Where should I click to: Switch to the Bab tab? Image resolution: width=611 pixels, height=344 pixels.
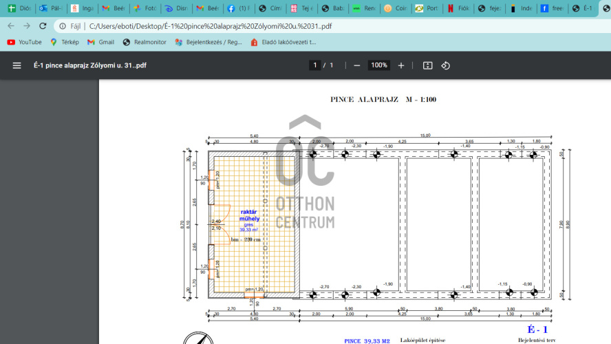(x=333, y=8)
